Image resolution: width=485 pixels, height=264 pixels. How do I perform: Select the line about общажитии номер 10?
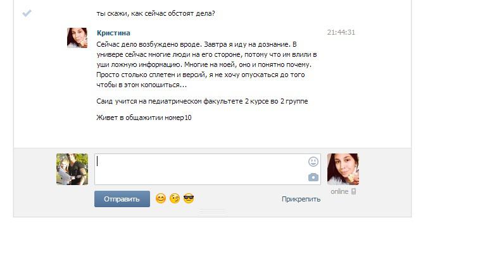click(x=144, y=117)
